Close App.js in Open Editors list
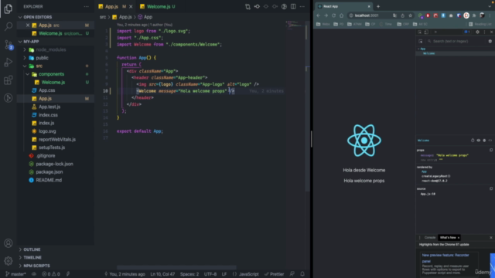The width and height of the screenshot is (495, 278). (28, 25)
